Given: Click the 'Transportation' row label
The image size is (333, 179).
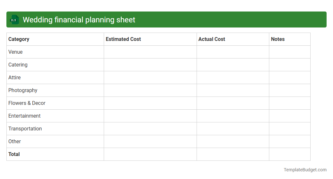Looking at the screenshot, I should [x=25, y=129].
